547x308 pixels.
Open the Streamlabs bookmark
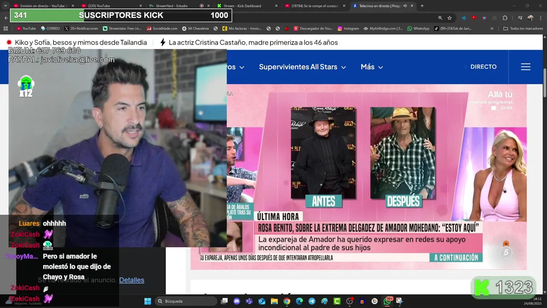(x=122, y=29)
